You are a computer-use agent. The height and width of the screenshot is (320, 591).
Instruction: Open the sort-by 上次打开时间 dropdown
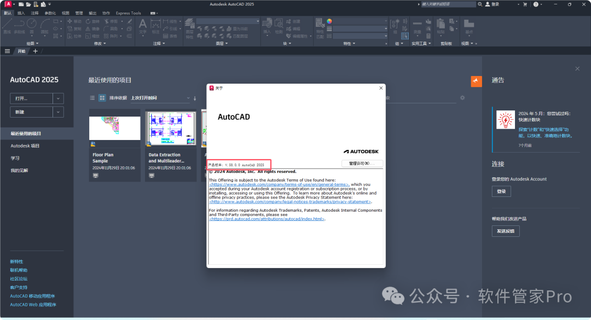160,98
